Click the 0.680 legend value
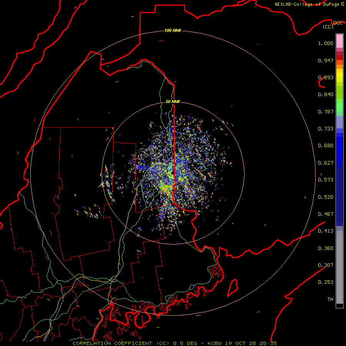Viewport: 346px width, 346px height. click(x=326, y=146)
